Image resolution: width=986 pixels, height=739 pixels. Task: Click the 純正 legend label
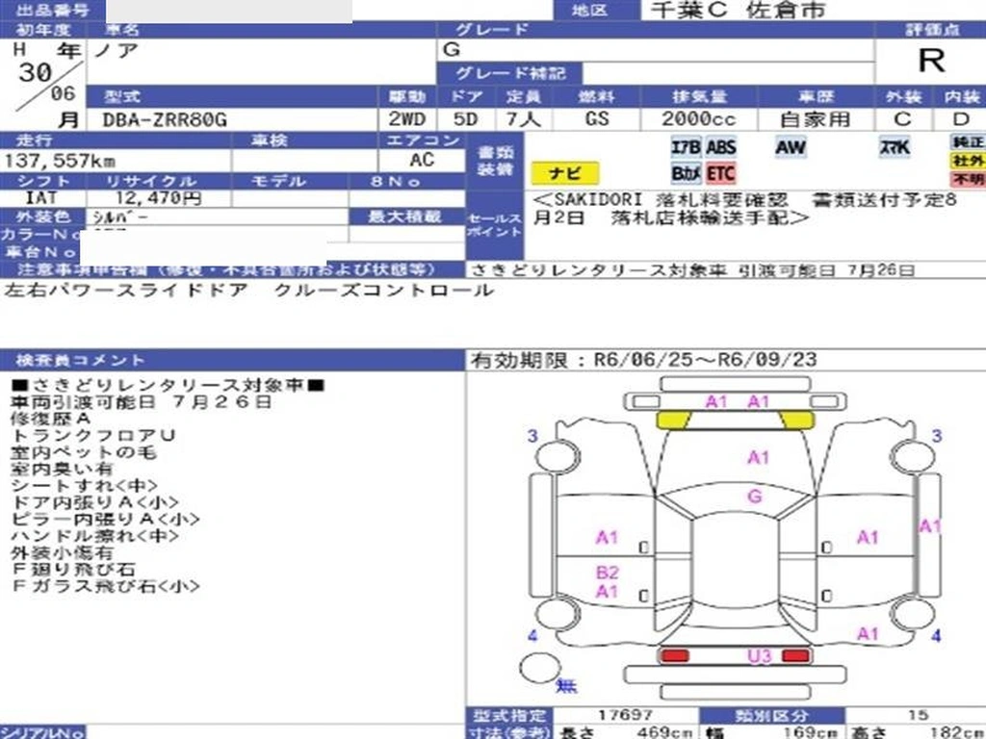tap(967, 141)
